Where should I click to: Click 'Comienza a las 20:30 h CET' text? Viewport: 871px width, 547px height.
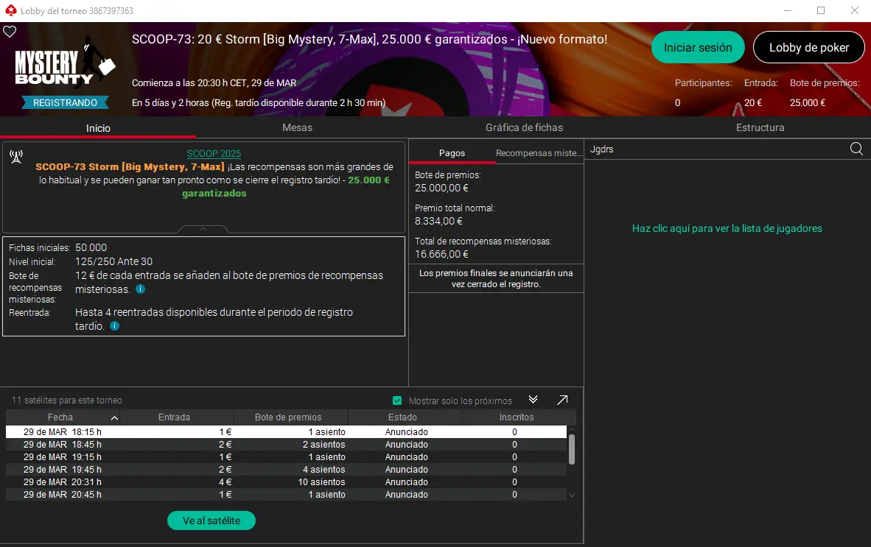[x=214, y=82]
